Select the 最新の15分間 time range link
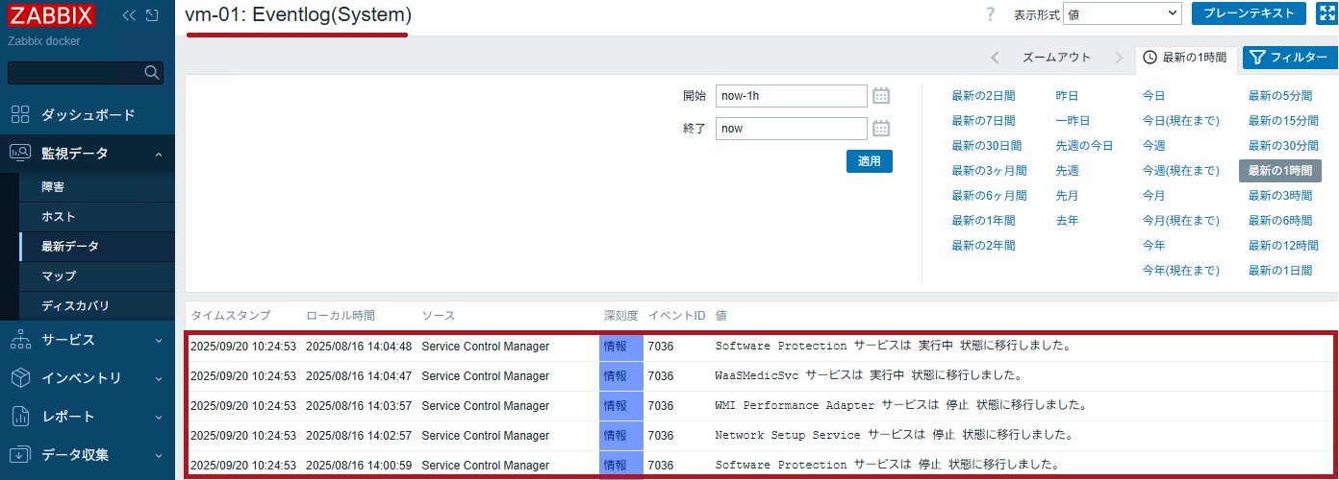This screenshot has width=1339, height=480. point(1282,121)
